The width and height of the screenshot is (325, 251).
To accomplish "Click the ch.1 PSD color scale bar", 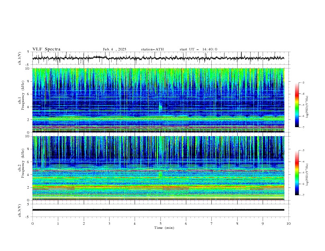I will click(x=297, y=105).
